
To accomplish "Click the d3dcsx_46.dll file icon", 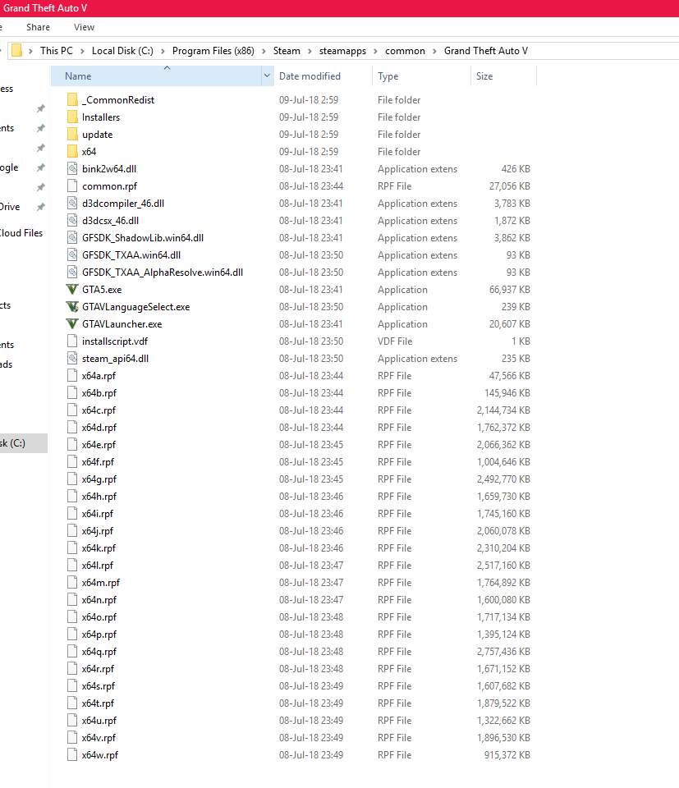I will (x=72, y=221).
